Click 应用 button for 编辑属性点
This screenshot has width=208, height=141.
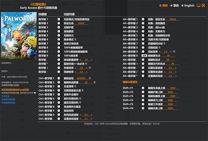[144, 56]
